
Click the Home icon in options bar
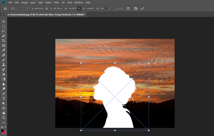tap(5, 8)
